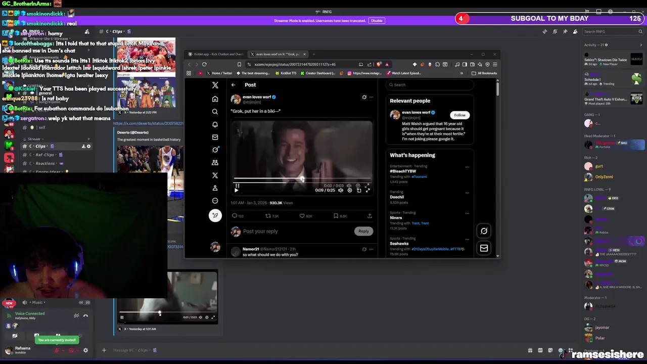
Task: Open Explore search icon in X sidebar
Action: click(215, 112)
